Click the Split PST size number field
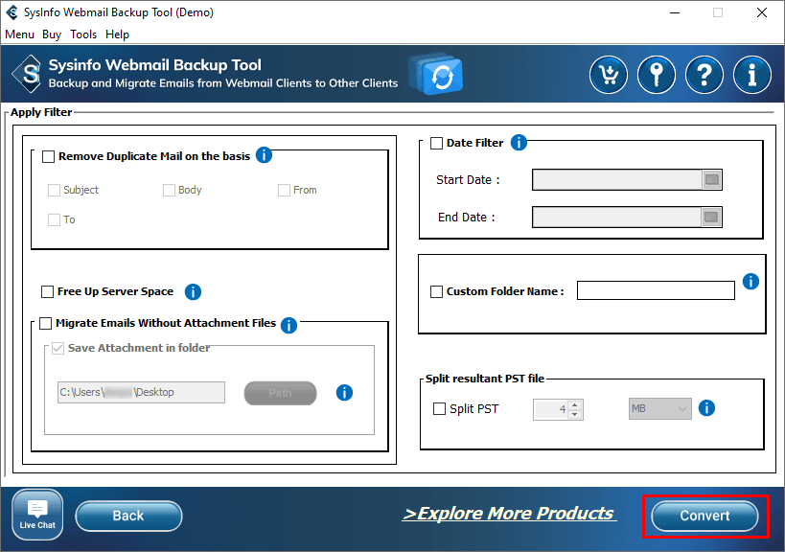 pos(551,409)
